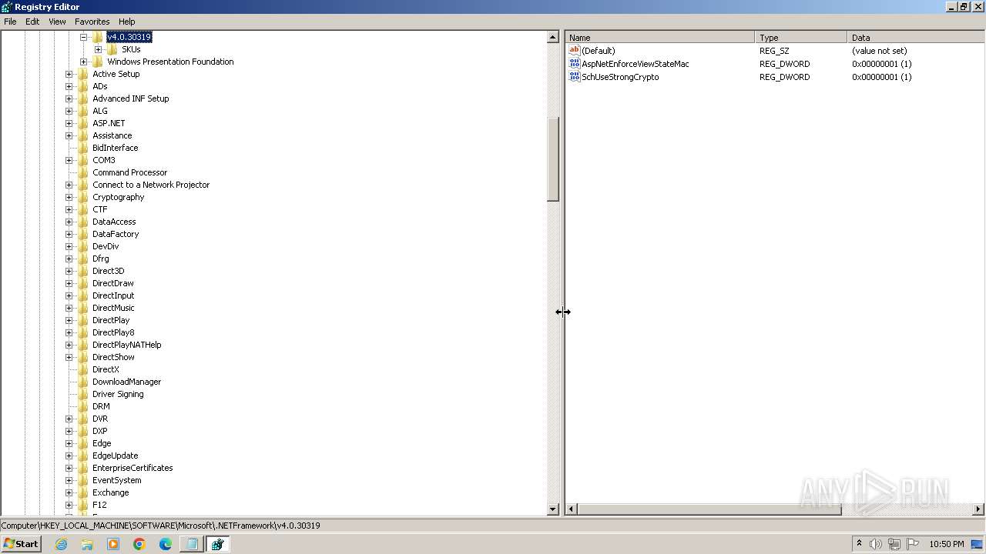Click the SchUseStrongCrypto DWORD icon
This screenshot has height=554, width=986.
point(574,77)
